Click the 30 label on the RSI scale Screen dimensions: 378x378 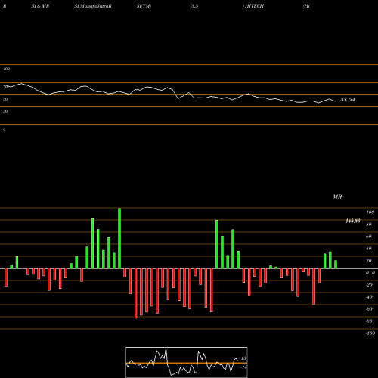click(5, 111)
